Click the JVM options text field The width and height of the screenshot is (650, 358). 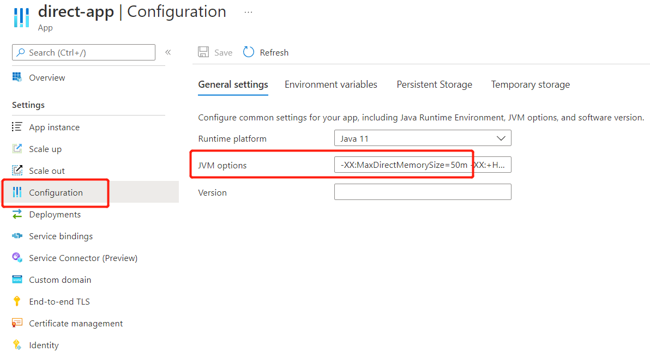[423, 165]
